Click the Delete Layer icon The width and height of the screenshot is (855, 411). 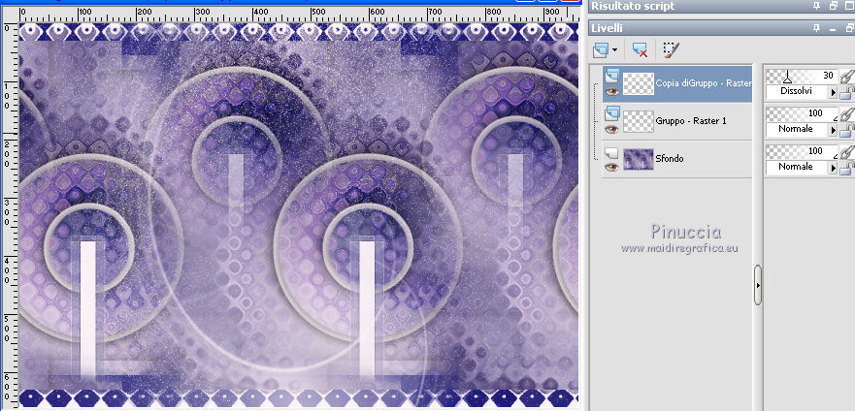(x=640, y=50)
